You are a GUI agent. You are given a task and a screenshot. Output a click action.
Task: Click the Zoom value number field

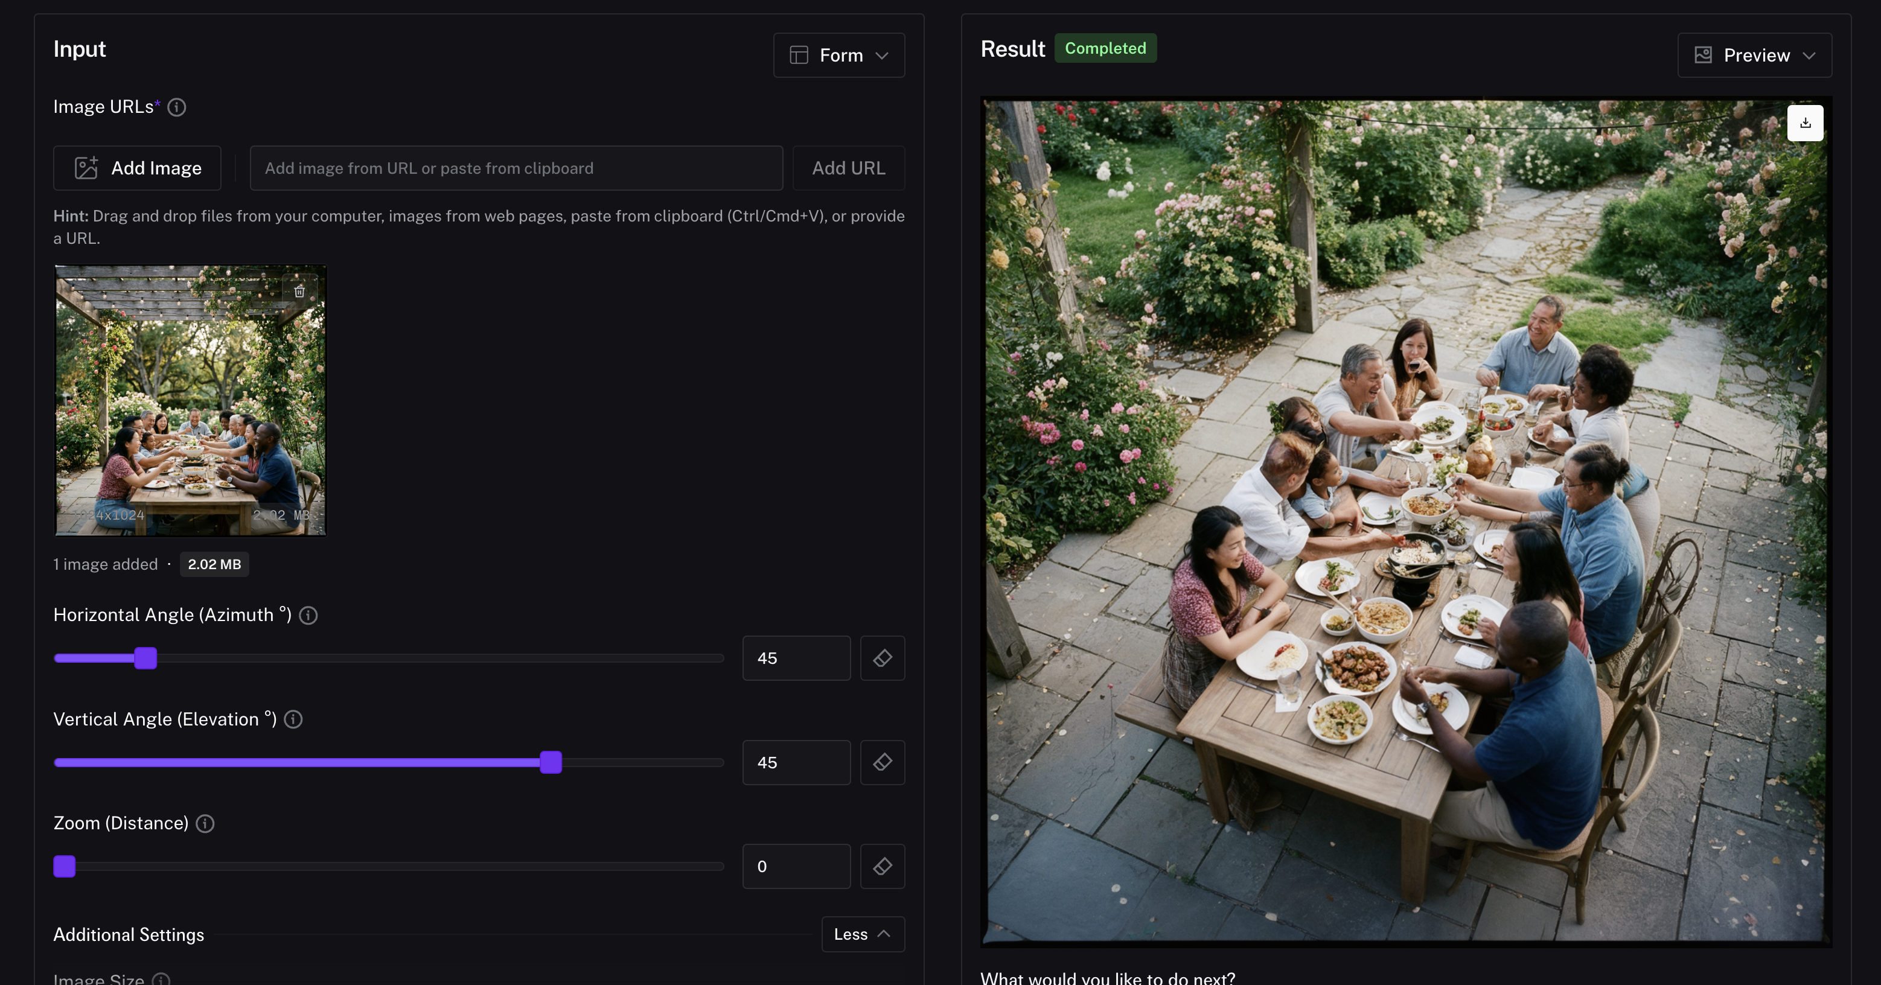[796, 867]
